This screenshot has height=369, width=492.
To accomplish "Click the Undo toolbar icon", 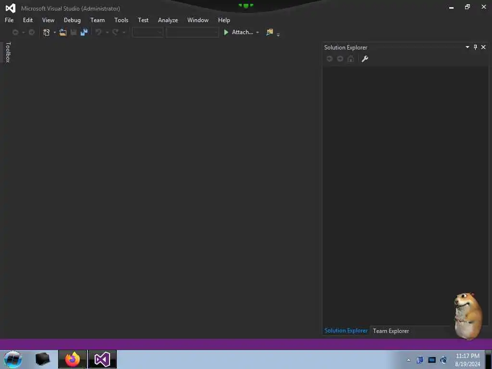I will (x=98, y=32).
